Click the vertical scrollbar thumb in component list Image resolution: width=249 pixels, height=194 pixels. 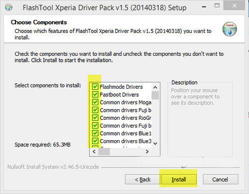coord(155,95)
